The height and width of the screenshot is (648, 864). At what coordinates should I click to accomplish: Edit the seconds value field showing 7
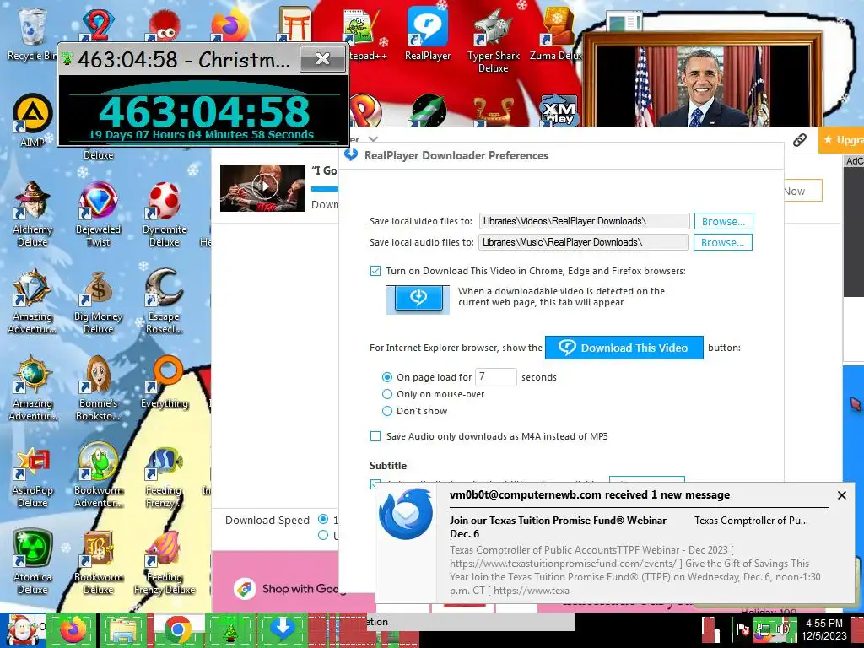[495, 377]
